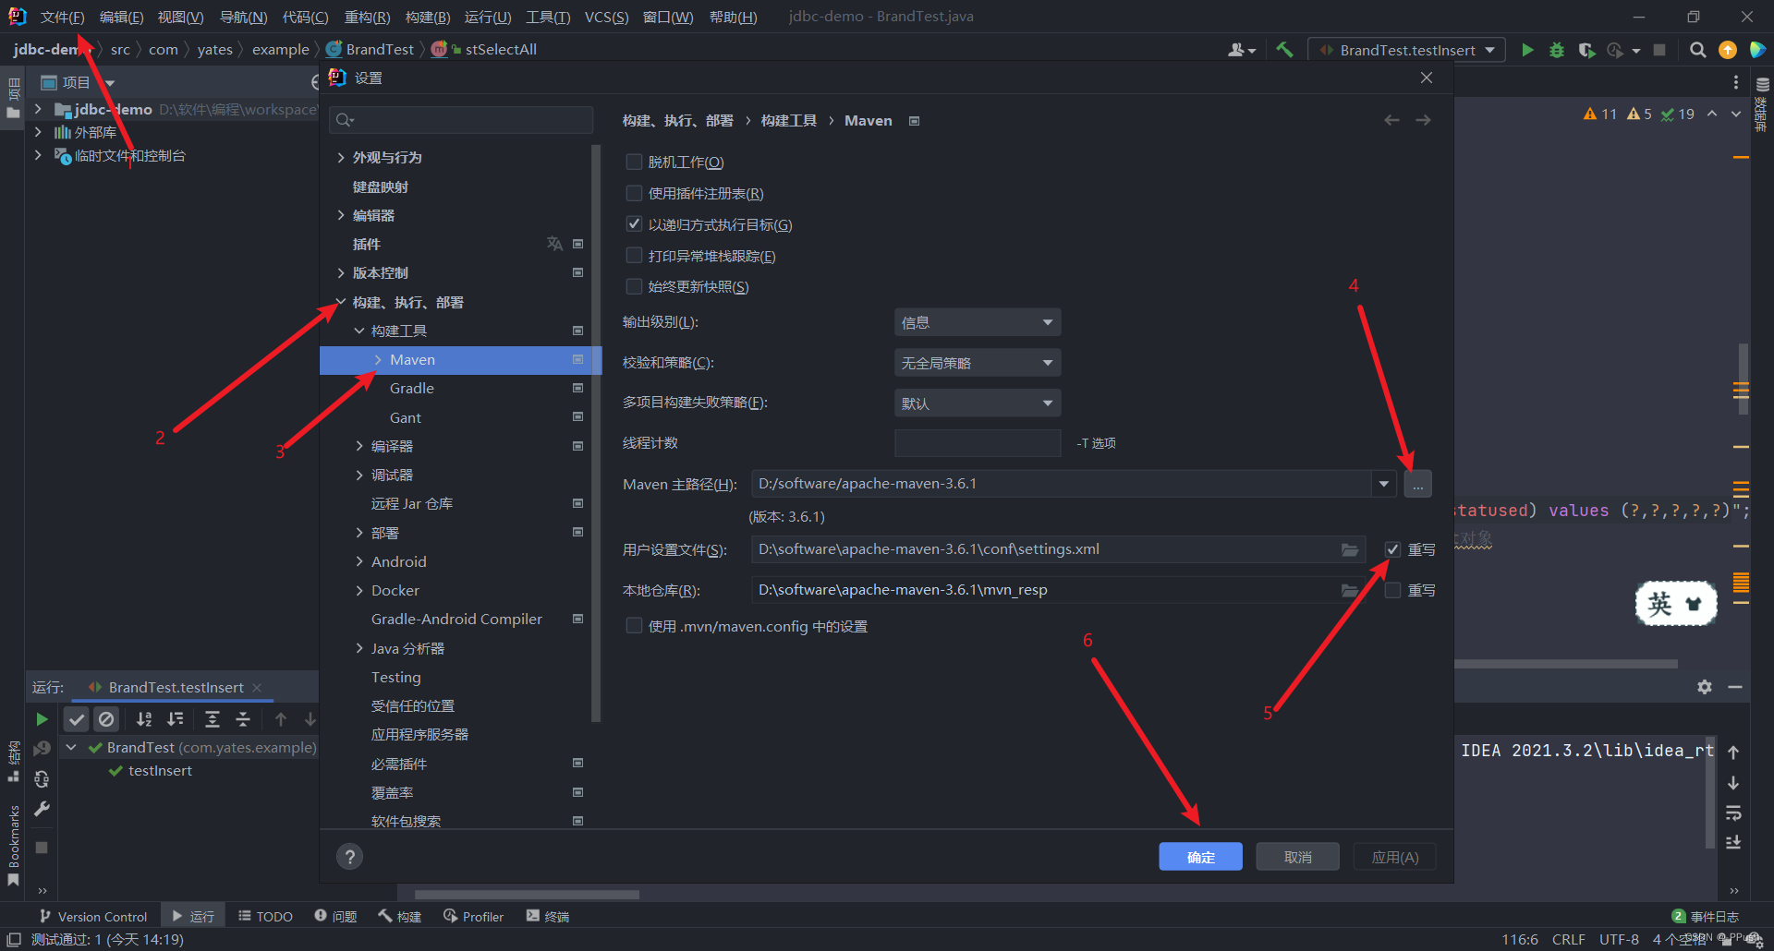1774x951 pixels.
Task: Navigate back in settings with left arrow
Action: (x=1391, y=120)
